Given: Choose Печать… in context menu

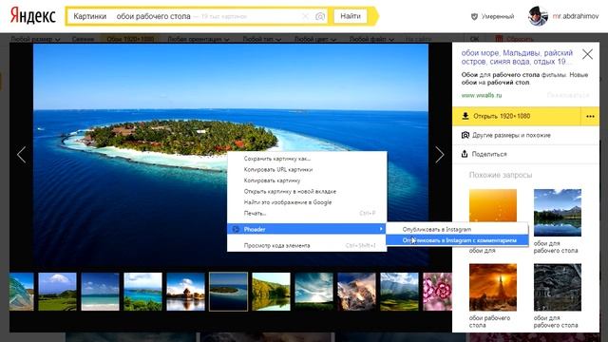Looking at the screenshot, I should point(307,213).
